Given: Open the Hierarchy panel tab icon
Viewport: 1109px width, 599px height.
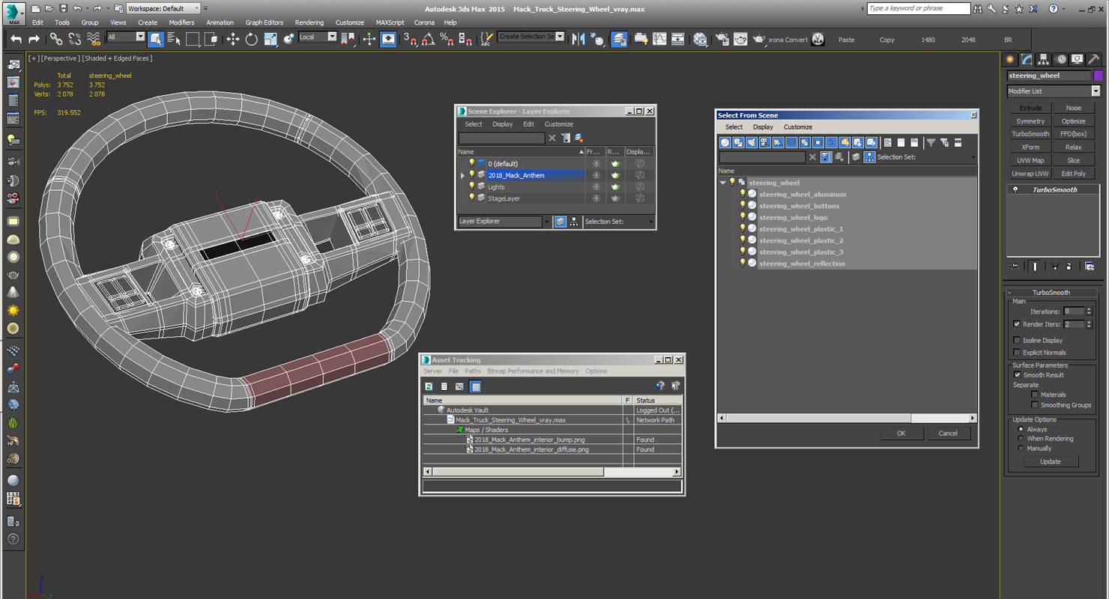Looking at the screenshot, I should coord(1044,59).
